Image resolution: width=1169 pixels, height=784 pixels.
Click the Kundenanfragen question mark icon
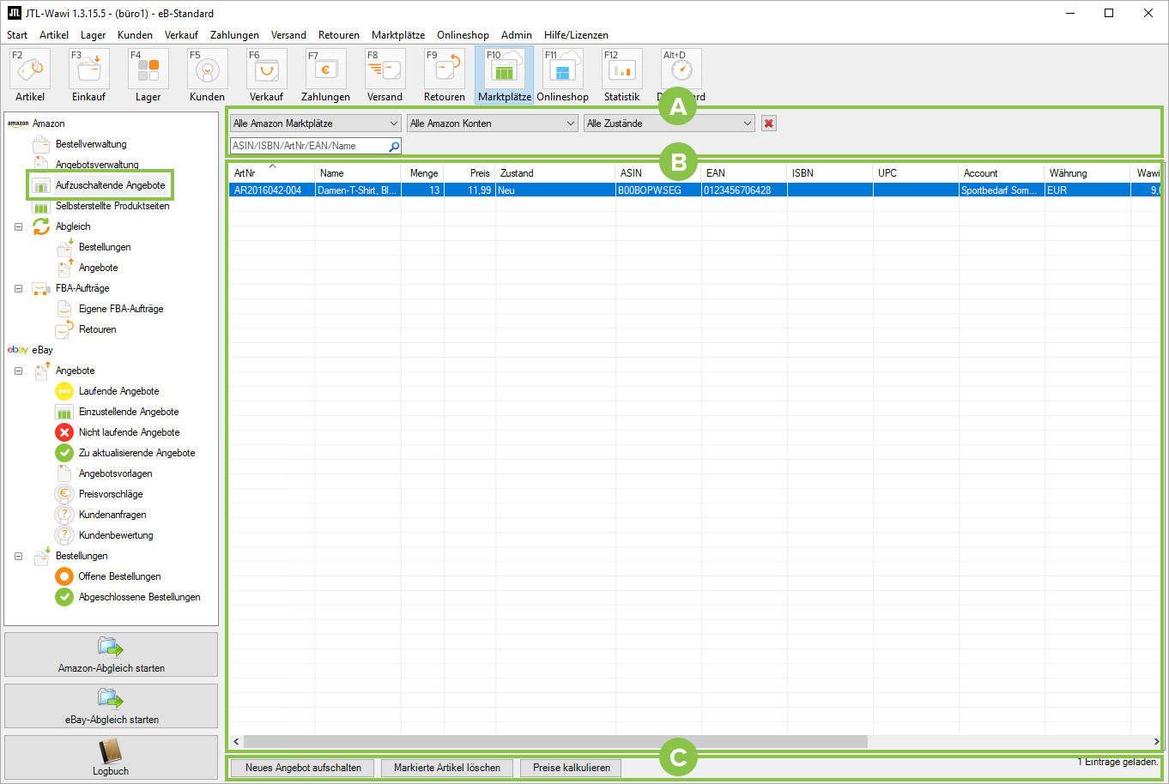pyautogui.click(x=64, y=515)
